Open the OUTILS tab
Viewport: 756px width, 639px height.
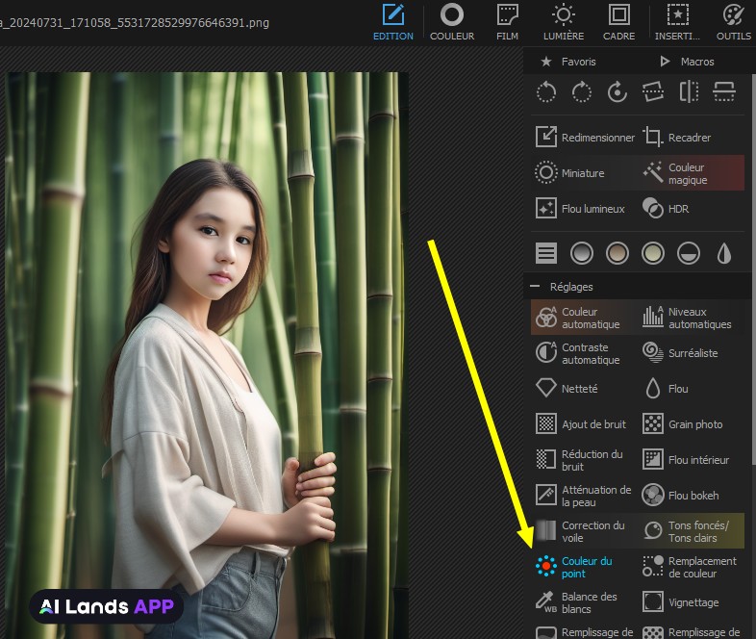(x=733, y=22)
